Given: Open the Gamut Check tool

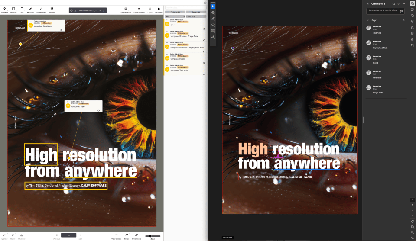Looking at the screenshot, I should 126,9.
